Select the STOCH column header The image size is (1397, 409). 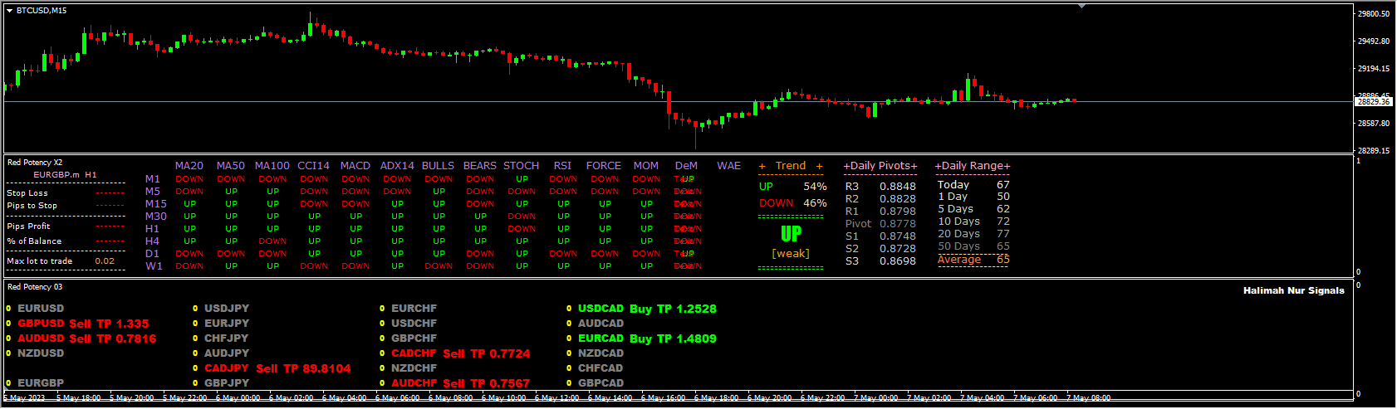click(x=521, y=166)
